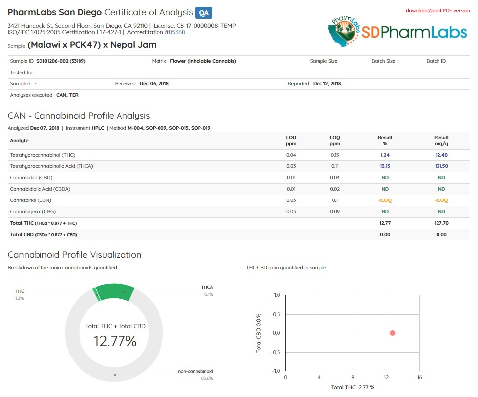Click the red data point on ratio chart
This screenshot has height=397, width=478.
(x=393, y=333)
